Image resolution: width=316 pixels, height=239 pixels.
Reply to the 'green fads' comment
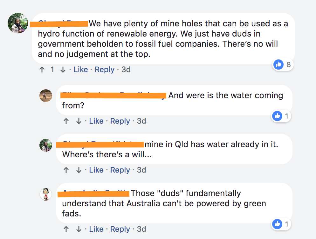pyautogui.click(x=120, y=229)
